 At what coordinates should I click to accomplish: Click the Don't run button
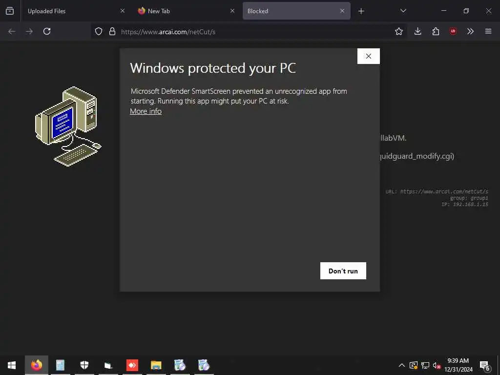pyautogui.click(x=343, y=271)
